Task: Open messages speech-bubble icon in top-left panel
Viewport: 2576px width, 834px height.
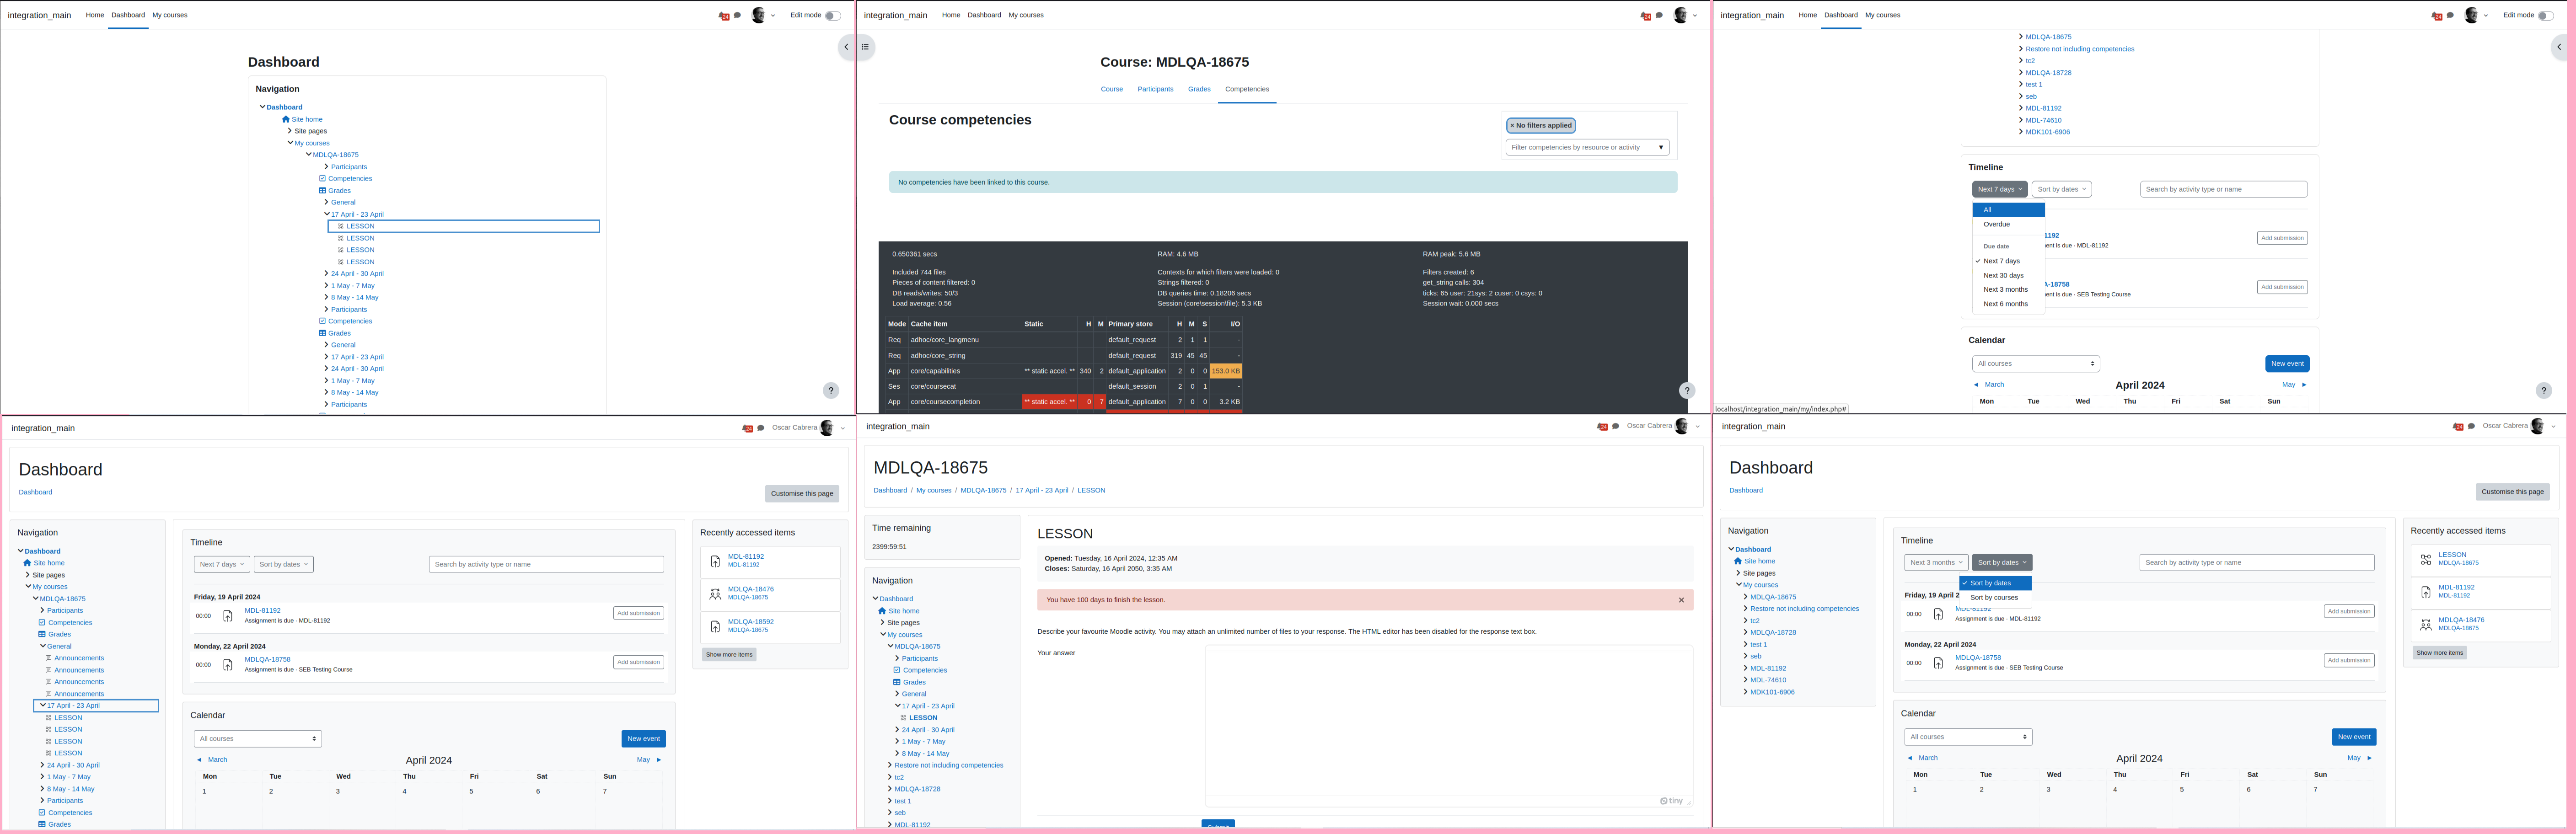Action: (x=738, y=15)
